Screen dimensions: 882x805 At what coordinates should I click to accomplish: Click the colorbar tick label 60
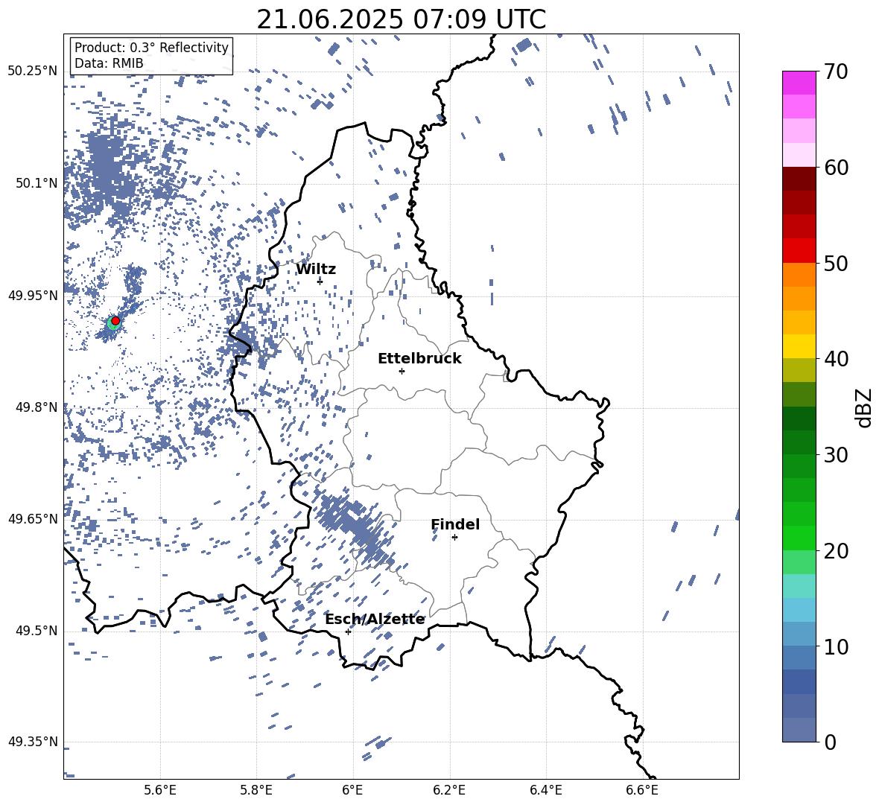point(836,168)
